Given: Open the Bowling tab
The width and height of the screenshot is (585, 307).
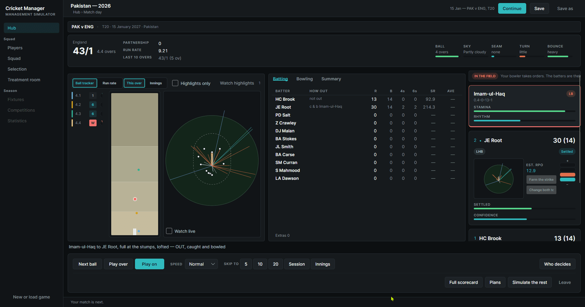Looking at the screenshot, I should pyautogui.click(x=305, y=79).
